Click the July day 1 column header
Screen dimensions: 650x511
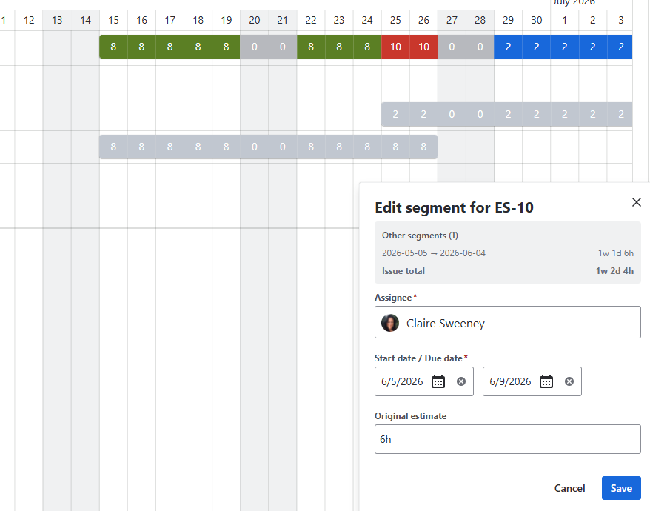[x=565, y=20]
